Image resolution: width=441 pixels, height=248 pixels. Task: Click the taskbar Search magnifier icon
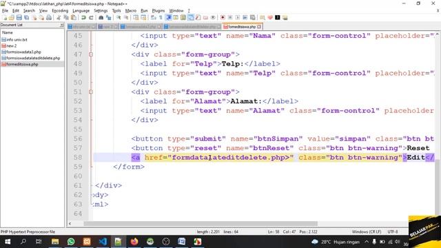click(x=23, y=242)
